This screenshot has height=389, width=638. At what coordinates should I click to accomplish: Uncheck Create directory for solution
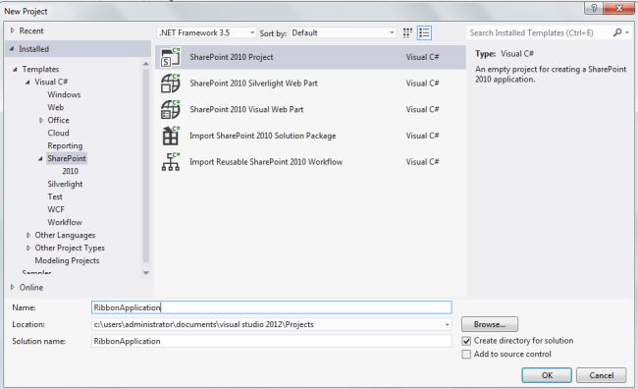(466, 341)
